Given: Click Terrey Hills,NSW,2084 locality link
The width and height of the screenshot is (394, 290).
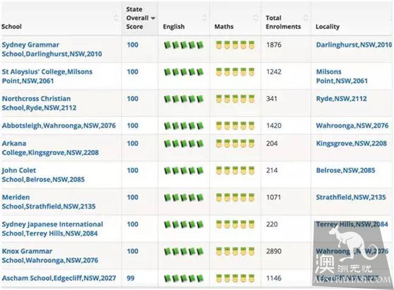Looking at the screenshot, I should pyautogui.click(x=352, y=224).
